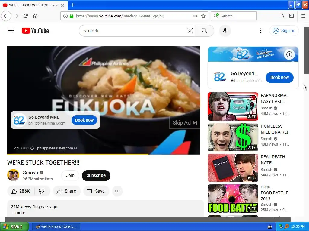The width and height of the screenshot is (309, 231).
Task: Close the WE'RE STUCK TOGETHER tab
Action: click(x=62, y=5)
